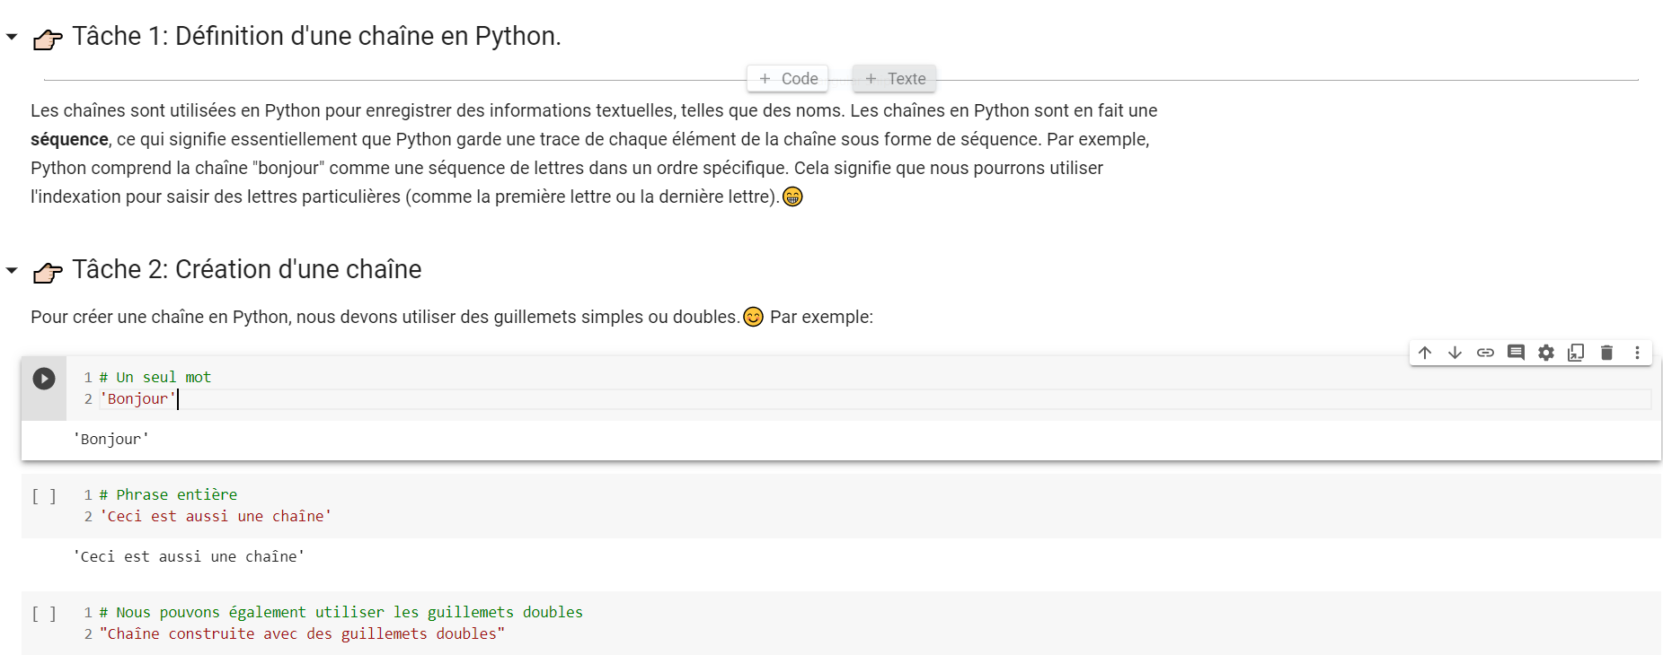The height and width of the screenshot is (655, 1663).
Task: Click the 'Tâche 1: Définition d'une chaîne' heading
Action: point(316,37)
